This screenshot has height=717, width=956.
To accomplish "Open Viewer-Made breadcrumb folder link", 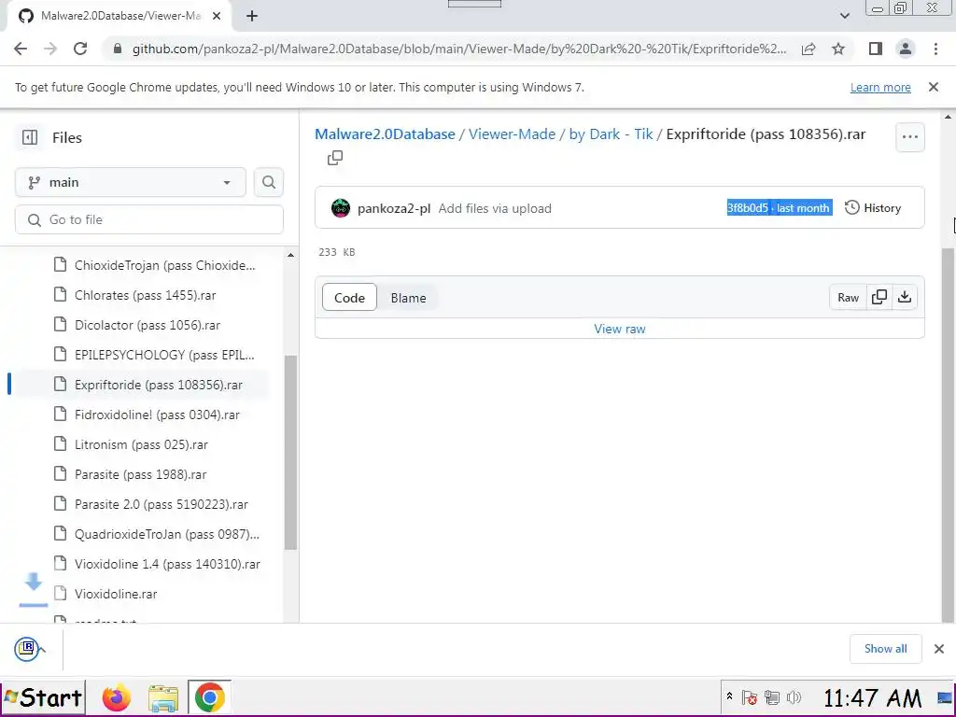I will click(513, 134).
